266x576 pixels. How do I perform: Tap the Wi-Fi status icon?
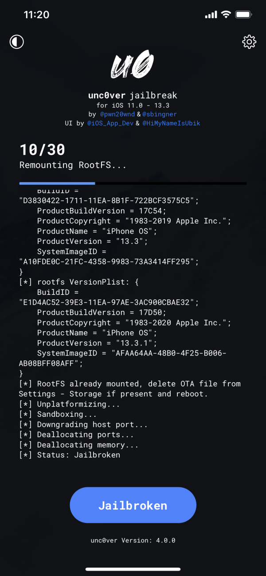pos(226,15)
